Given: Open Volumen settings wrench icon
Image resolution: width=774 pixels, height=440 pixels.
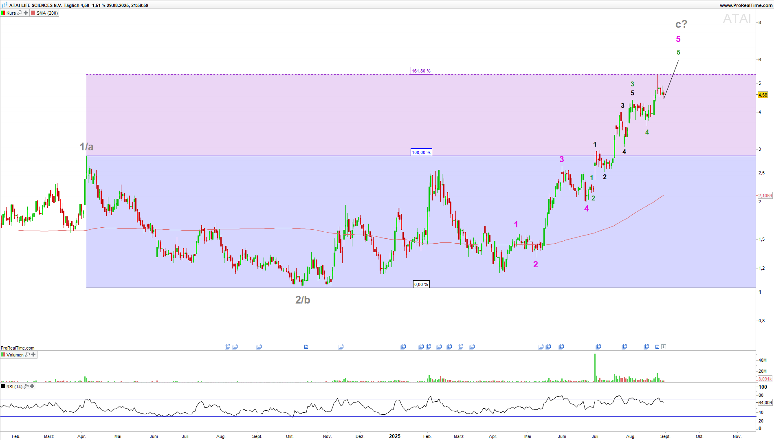Looking at the screenshot, I should pyautogui.click(x=27, y=355).
